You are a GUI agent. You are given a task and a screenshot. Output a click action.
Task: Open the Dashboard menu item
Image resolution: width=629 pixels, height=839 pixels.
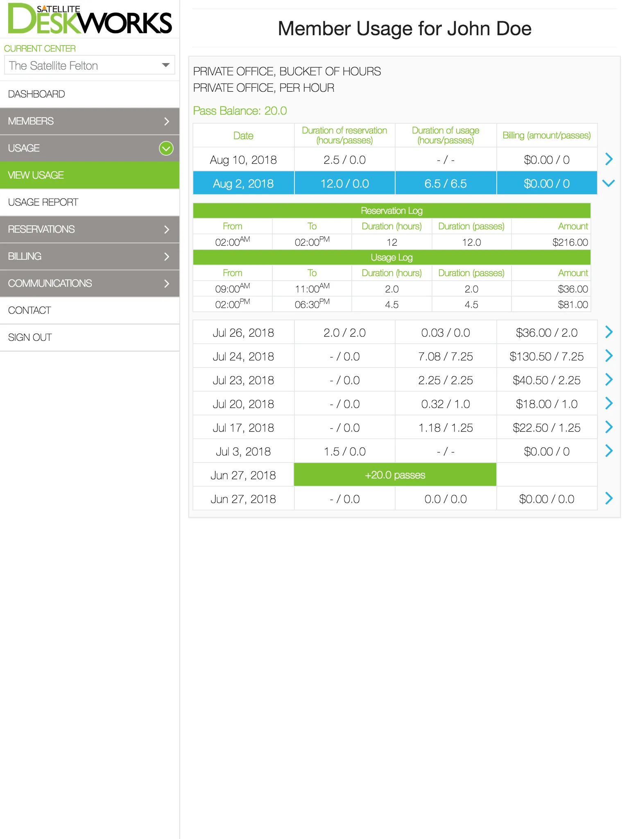[x=90, y=94]
